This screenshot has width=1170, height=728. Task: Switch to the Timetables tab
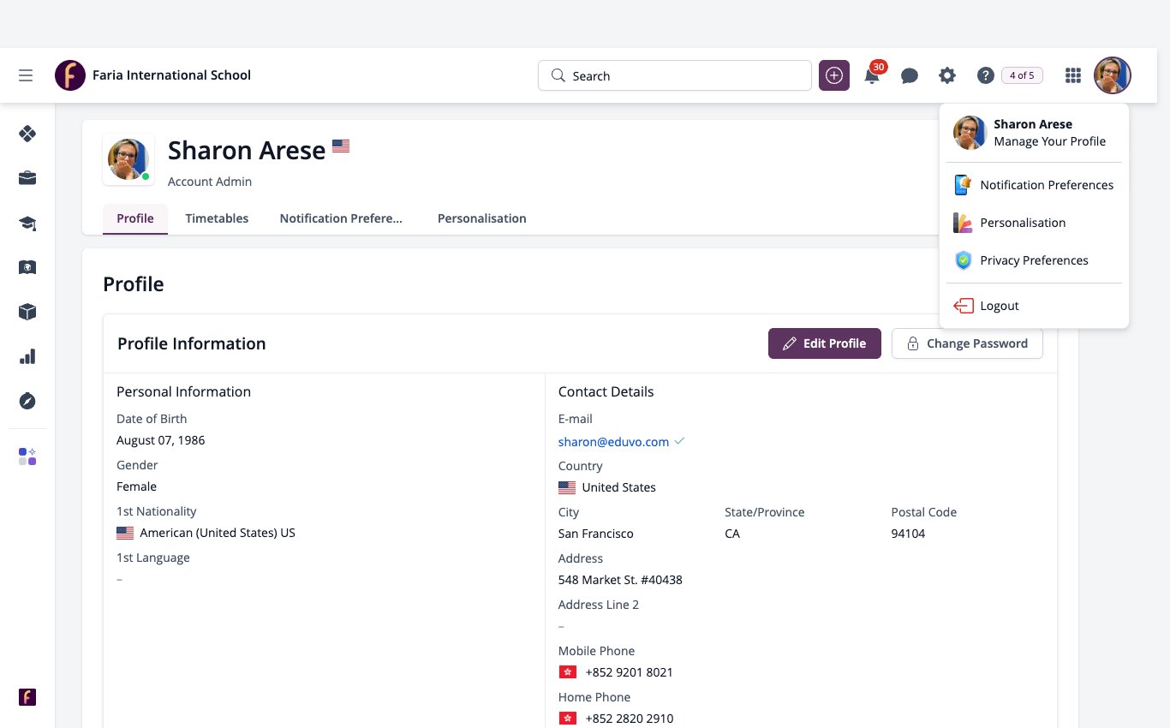[x=217, y=218]
